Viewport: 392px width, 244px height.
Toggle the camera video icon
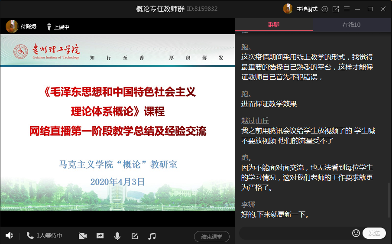click(83, 236)
